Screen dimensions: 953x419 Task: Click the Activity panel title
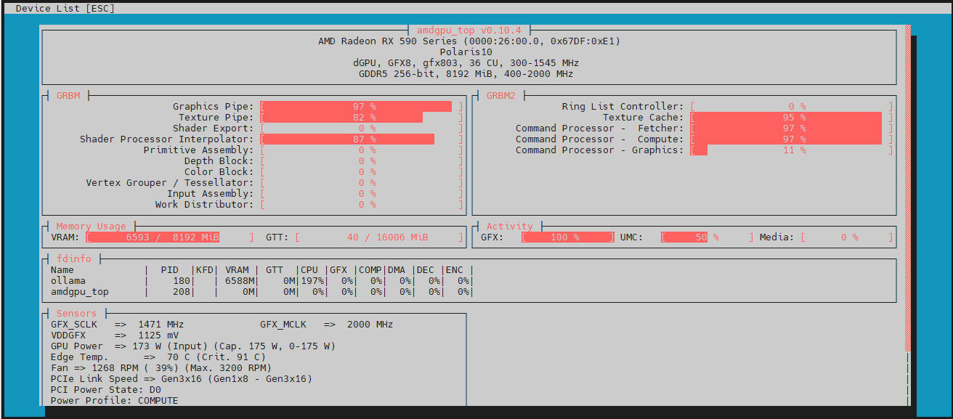(509, 226)
